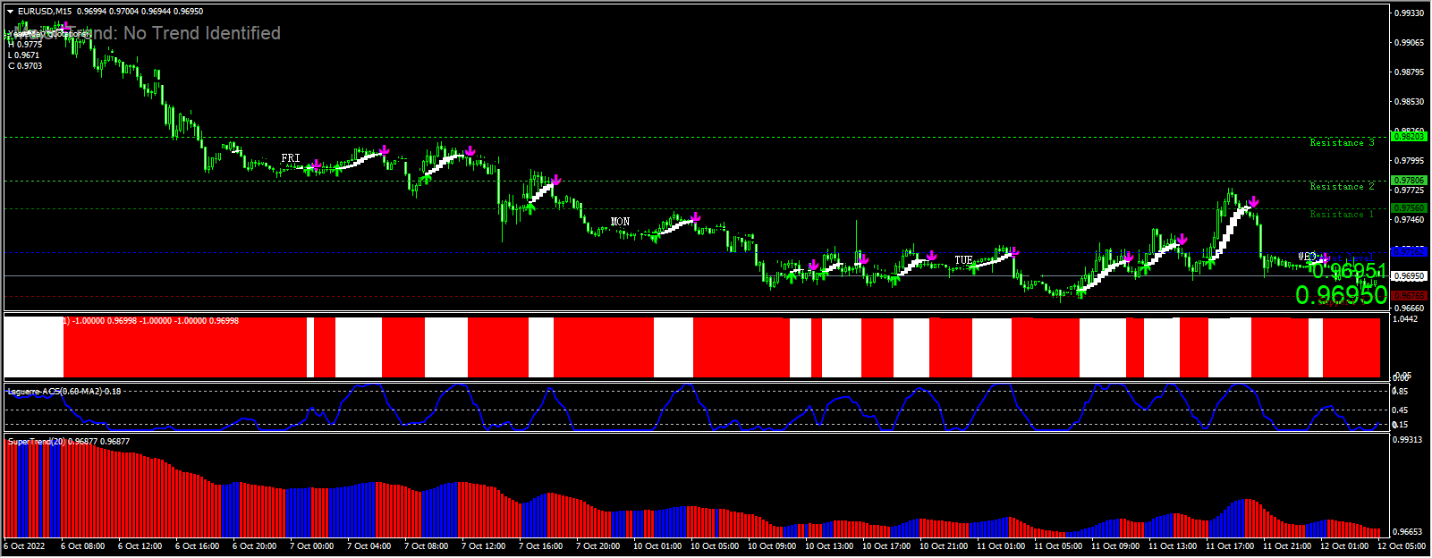The height and width of the screenshot is (558, 1432).
Task: Click the green 0.97806 price tag
Action: tap(1409, 181)
